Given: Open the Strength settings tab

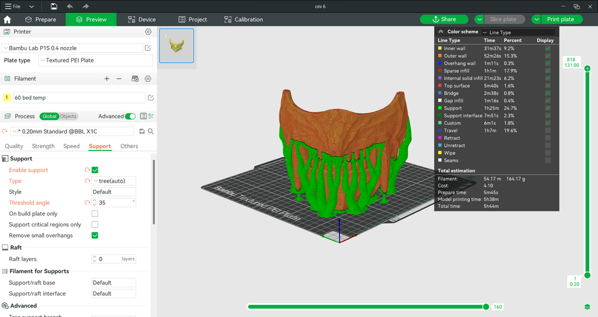Looking at the screenshot, I should click(43, 146).
